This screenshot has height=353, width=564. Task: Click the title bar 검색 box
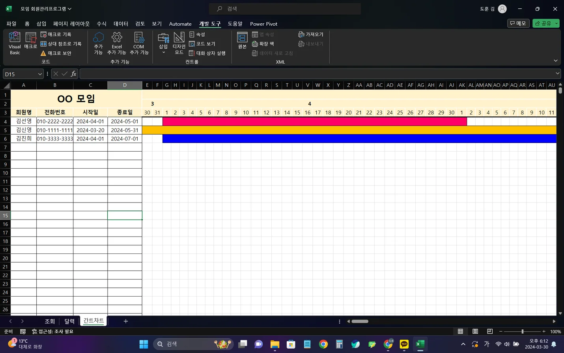click(285, 9)
